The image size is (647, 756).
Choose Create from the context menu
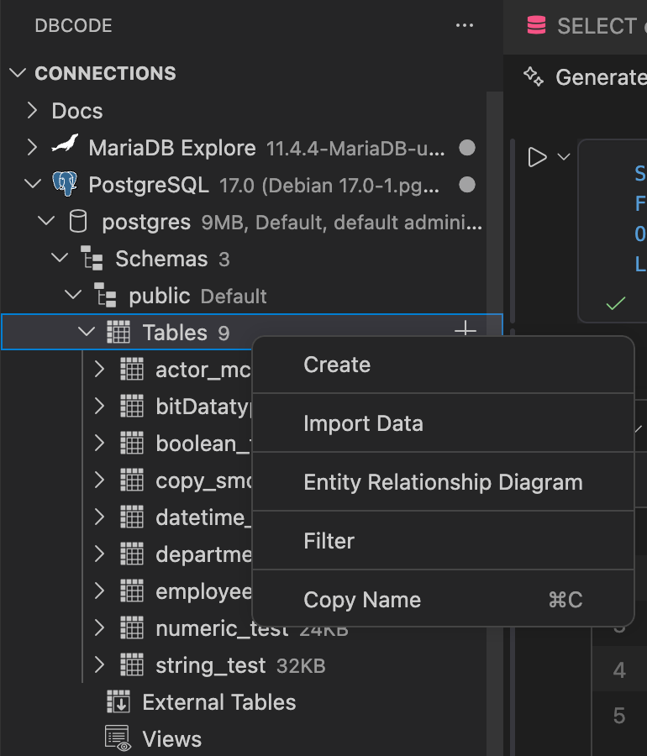(x=443, y=365)
